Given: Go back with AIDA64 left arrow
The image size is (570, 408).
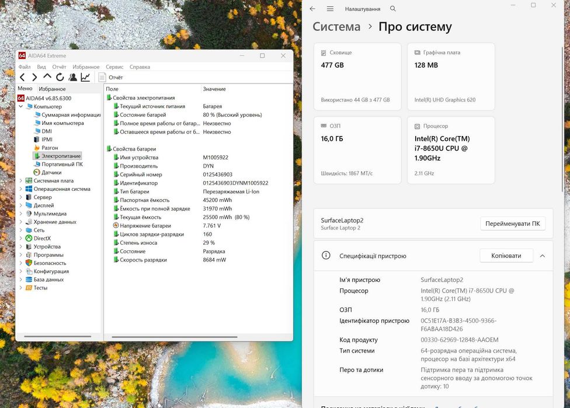Looking at the screenshot, I should 22,77.
